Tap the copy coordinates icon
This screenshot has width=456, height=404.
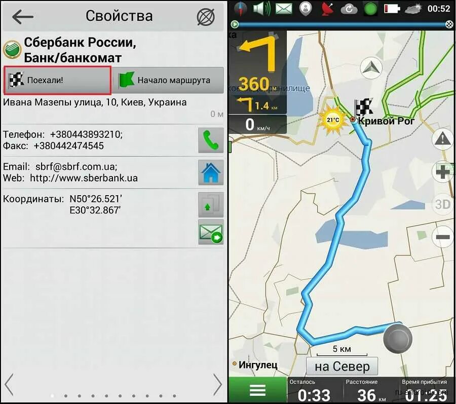pos(211,204)
